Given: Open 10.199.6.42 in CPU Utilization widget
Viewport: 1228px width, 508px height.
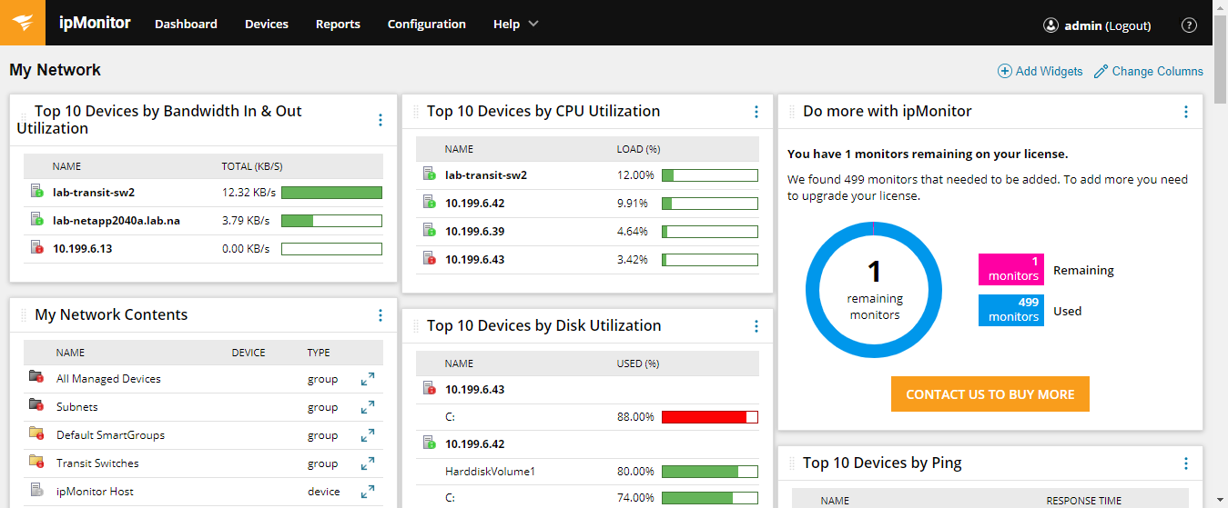Looking at the screenshot, I should (x=474, y=204).
